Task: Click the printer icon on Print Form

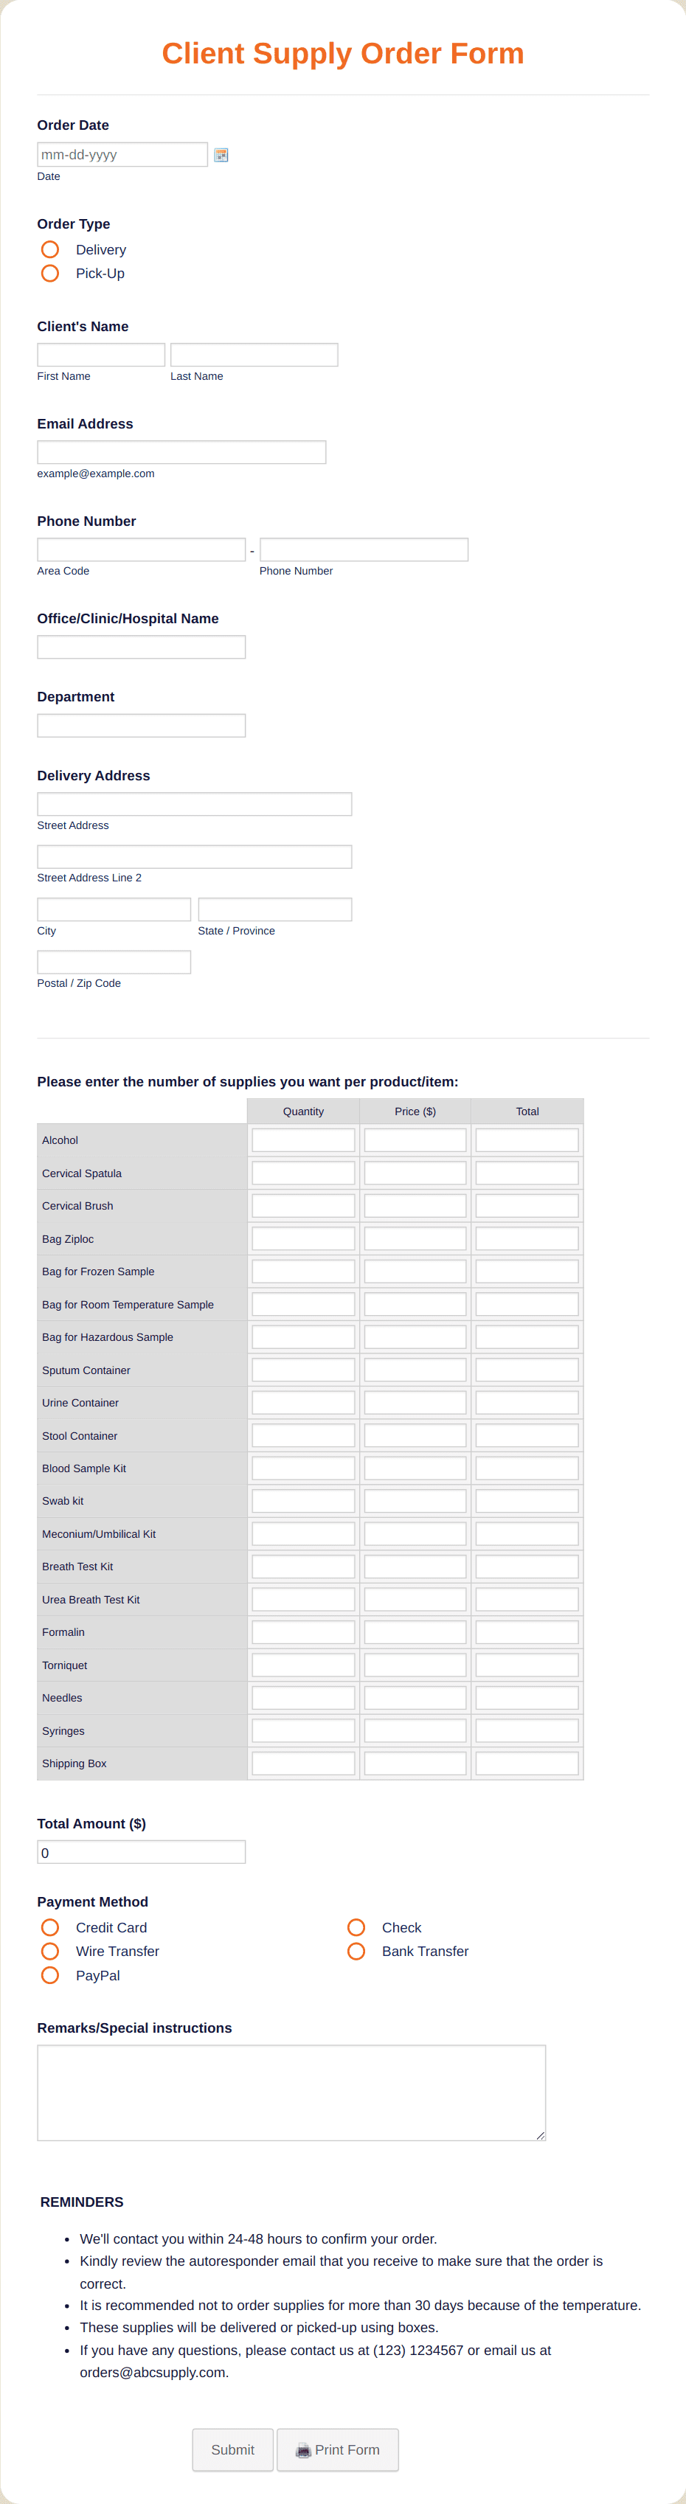Action: click(x=302, y=2449)
